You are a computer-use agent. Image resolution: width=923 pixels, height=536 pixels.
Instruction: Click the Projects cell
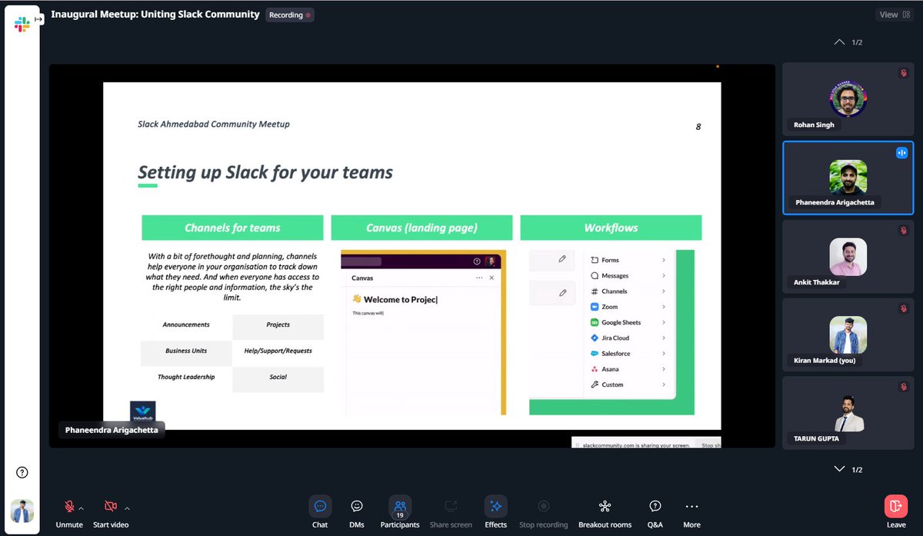pos(278,325)
